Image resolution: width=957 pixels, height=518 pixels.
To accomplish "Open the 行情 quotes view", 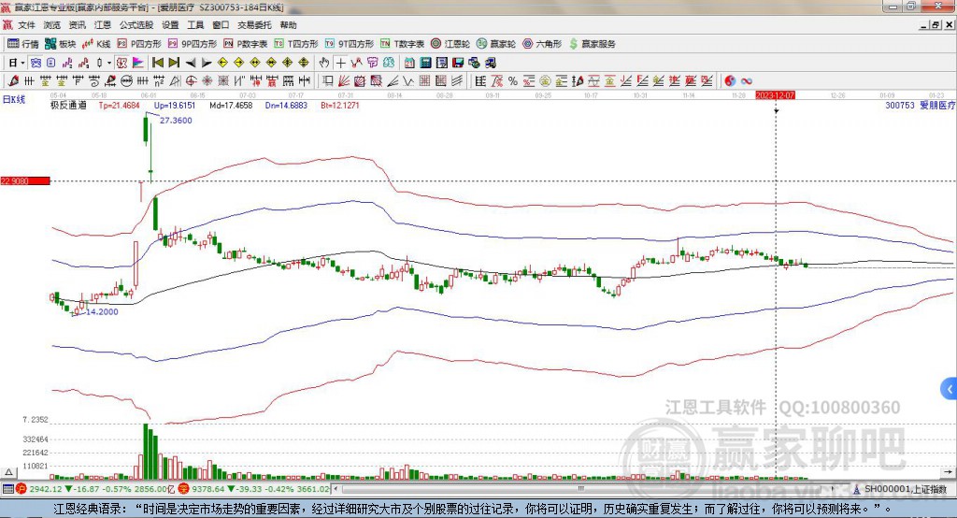I will click(22, 44).
